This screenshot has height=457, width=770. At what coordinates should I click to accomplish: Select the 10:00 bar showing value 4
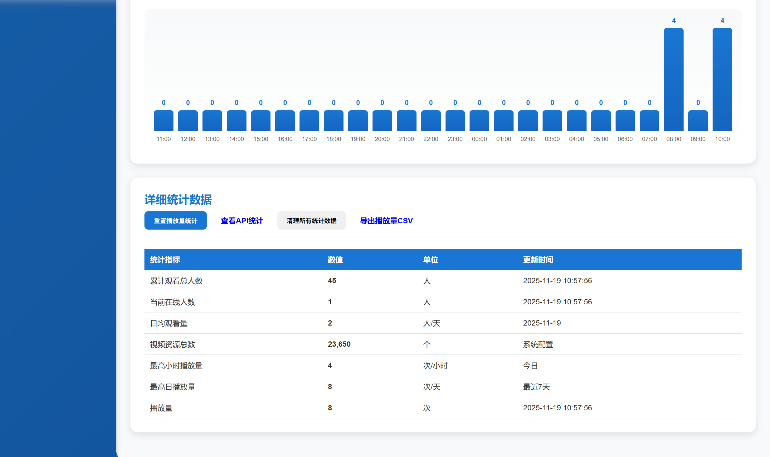(x=722, y=79)
